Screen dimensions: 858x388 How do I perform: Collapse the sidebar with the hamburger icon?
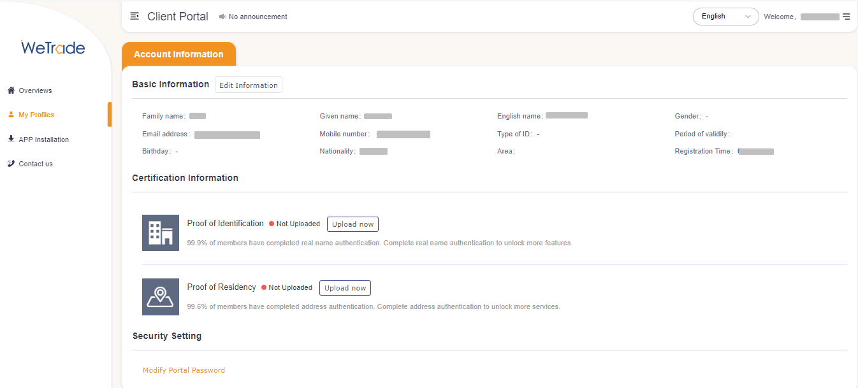pos(135,17)
